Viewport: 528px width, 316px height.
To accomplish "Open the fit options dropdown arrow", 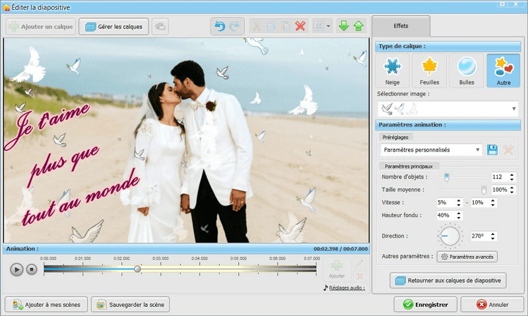I will (328, 26).
